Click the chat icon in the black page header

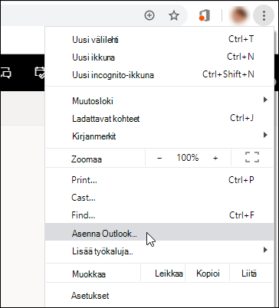pyautogui.click(x=5, y=73)
